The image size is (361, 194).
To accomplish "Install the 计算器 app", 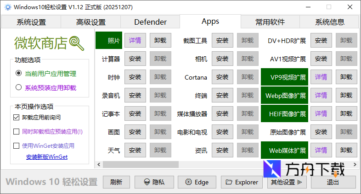I will tap(135, 59).
